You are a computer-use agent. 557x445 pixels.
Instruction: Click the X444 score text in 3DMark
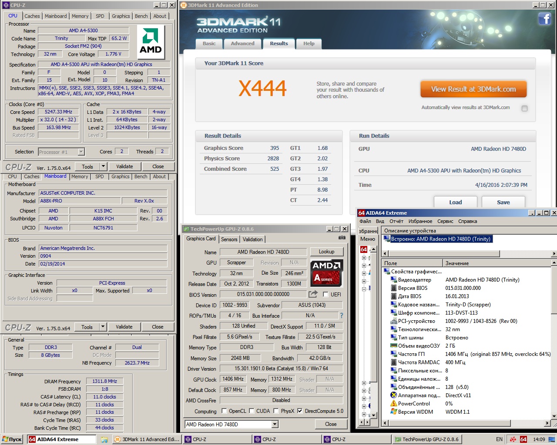[x=262, y=89]
